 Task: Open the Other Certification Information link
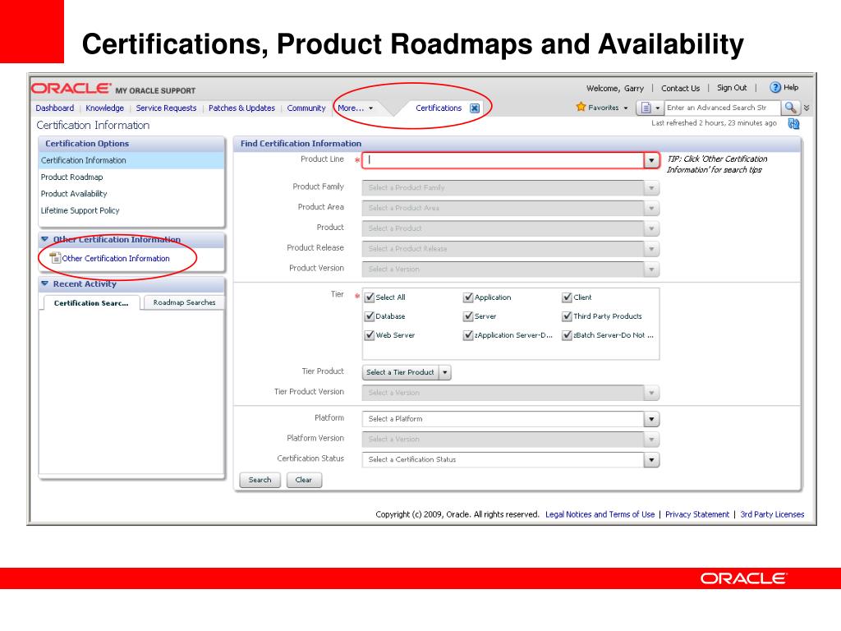[116, 258]
